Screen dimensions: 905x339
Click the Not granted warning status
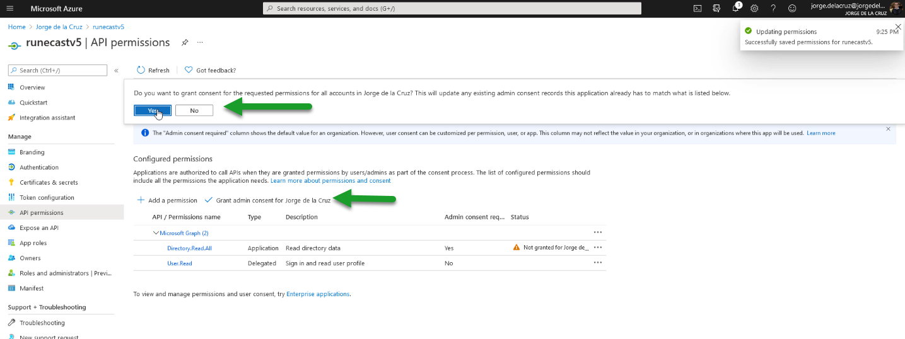click(x=551, y=248)
